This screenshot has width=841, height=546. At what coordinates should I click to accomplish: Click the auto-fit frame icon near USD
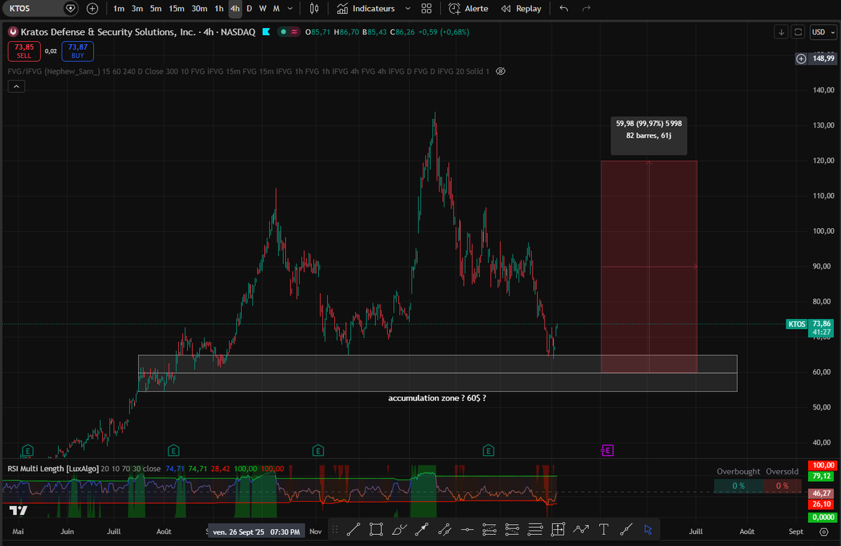pyautogui.click(x=798, y=31)
